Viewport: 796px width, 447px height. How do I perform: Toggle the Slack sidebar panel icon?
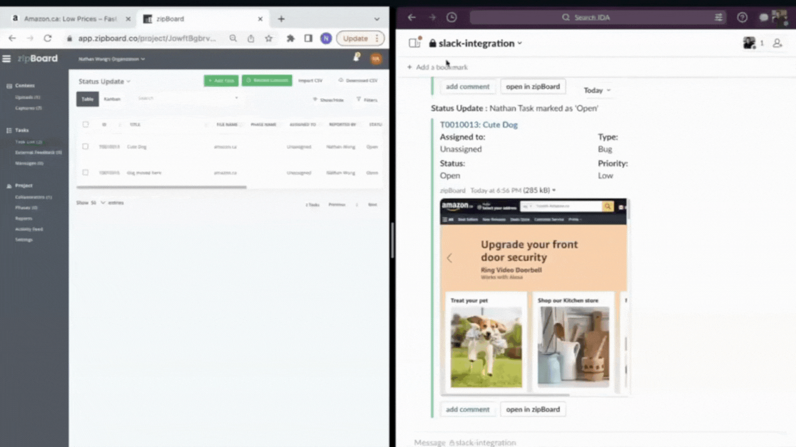click(x=415, y=43)
